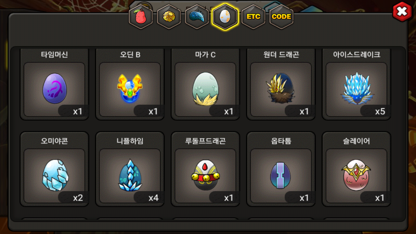Viewport: 416px width, 234px height.
Task: Switch to the ETC tab
Action: click(x=253, y=17)
